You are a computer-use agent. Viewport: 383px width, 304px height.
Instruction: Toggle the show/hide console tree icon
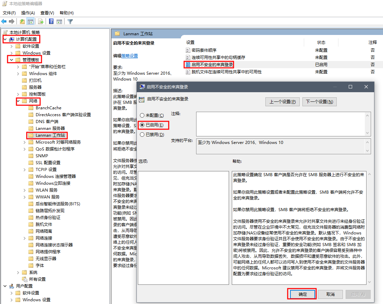(x=30, y=22)
